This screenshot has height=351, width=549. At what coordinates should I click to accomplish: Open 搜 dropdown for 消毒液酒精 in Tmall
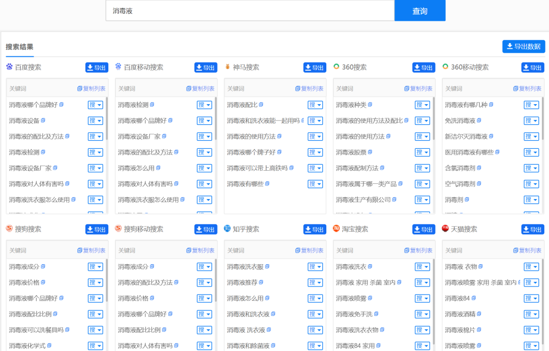tap(531, 314)
